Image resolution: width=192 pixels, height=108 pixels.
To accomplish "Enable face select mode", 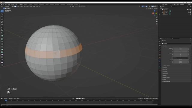I will [16, 6].
